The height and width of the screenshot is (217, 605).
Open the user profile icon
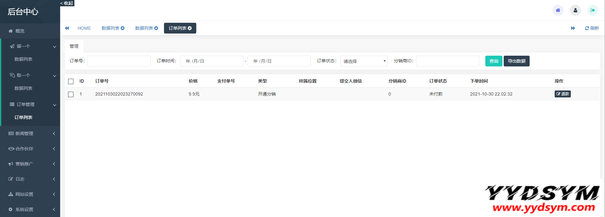click(575, 10)
